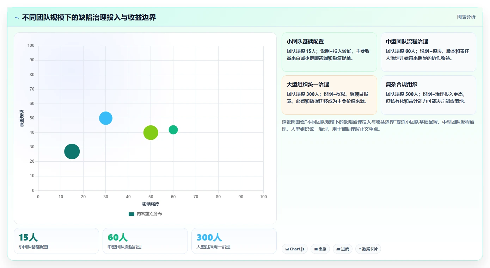The height and width of the screenshot is (268, 490).
Task: Click the x-axis tick label 70
Action: (x=196, y=197)
